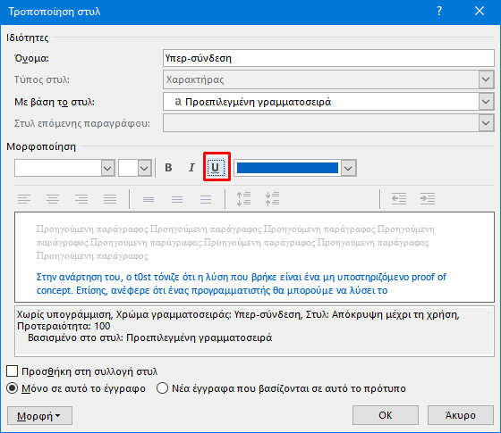This screenshot has width=501, height=433.
Task: Expand the font name dropdown
Action: click(x=107, y=168)
